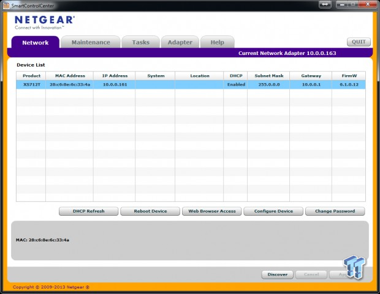Screen dimensions: 380x294
Task: Click the NETGEAR logo
Action: pos(45,23)
